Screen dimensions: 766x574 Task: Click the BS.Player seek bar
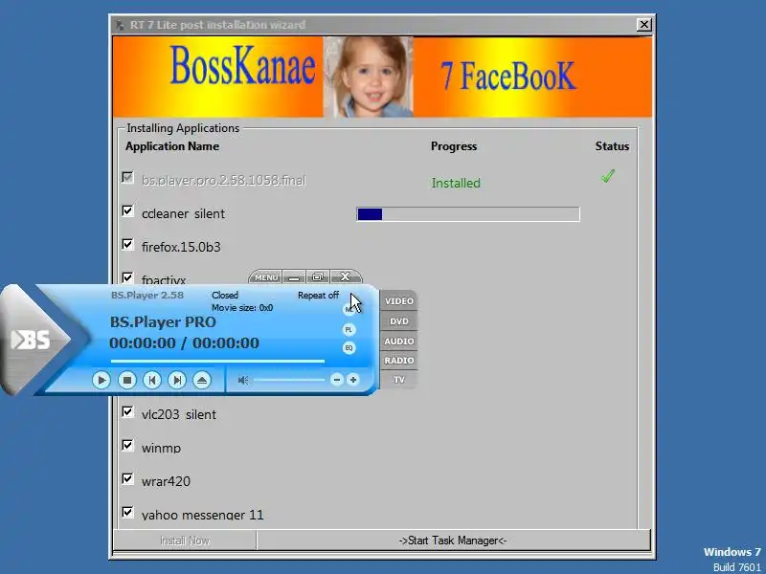[x=217, y=362]
